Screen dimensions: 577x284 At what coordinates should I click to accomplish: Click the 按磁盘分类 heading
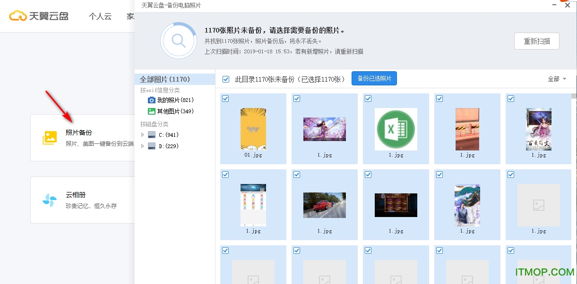(x=154, y=124)
